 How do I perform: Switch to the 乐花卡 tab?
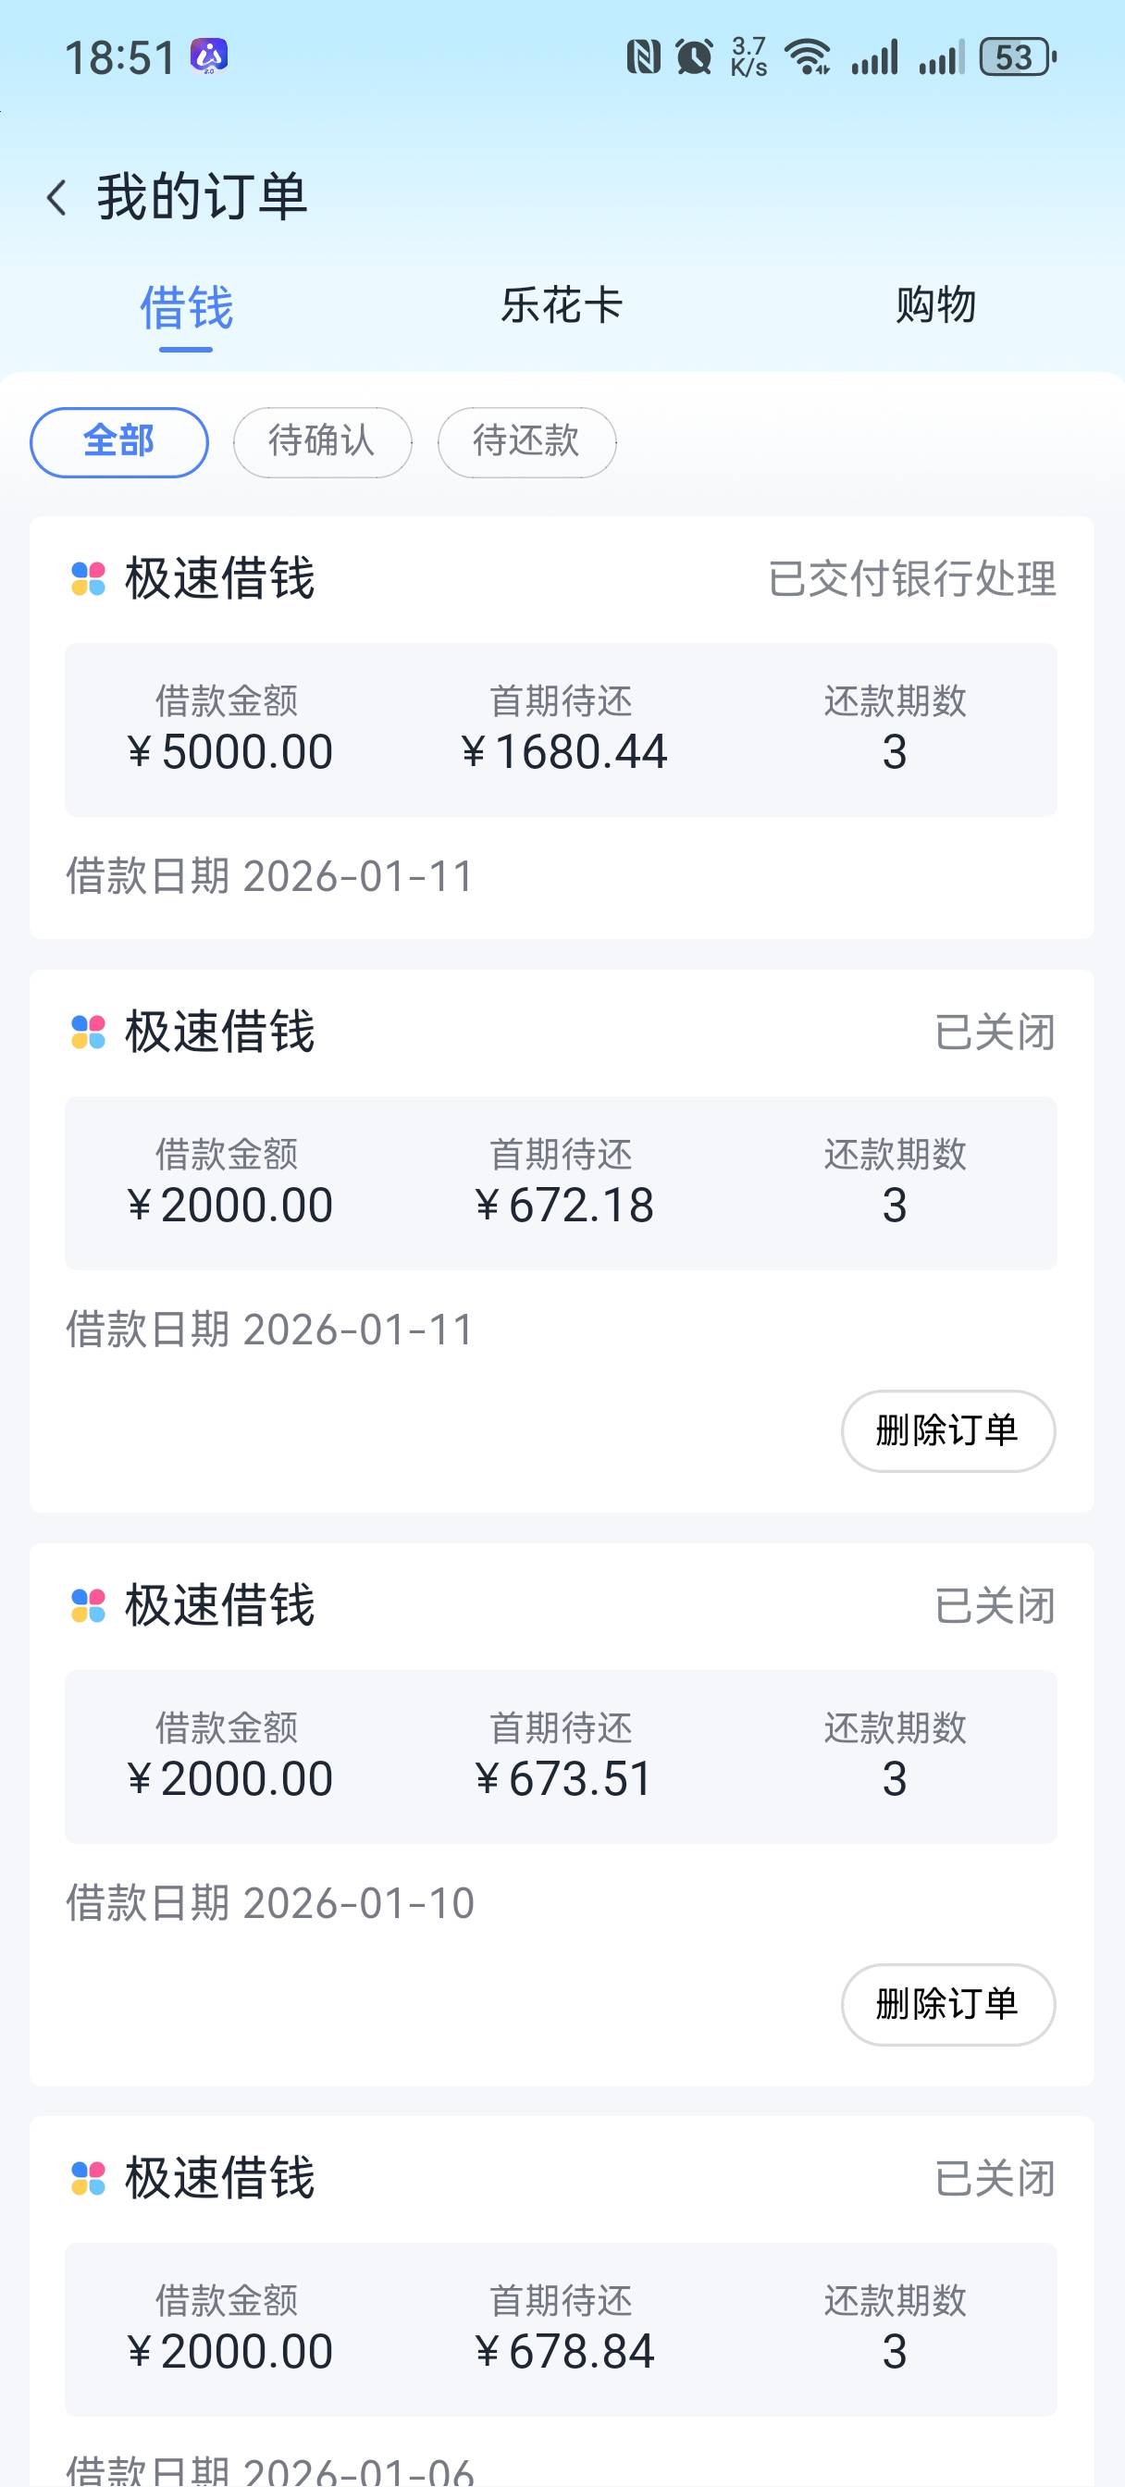561,306
